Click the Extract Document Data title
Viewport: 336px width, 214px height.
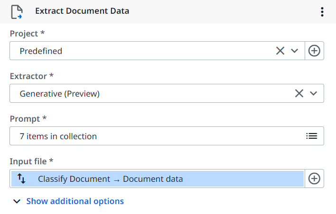tap(82, 11)
